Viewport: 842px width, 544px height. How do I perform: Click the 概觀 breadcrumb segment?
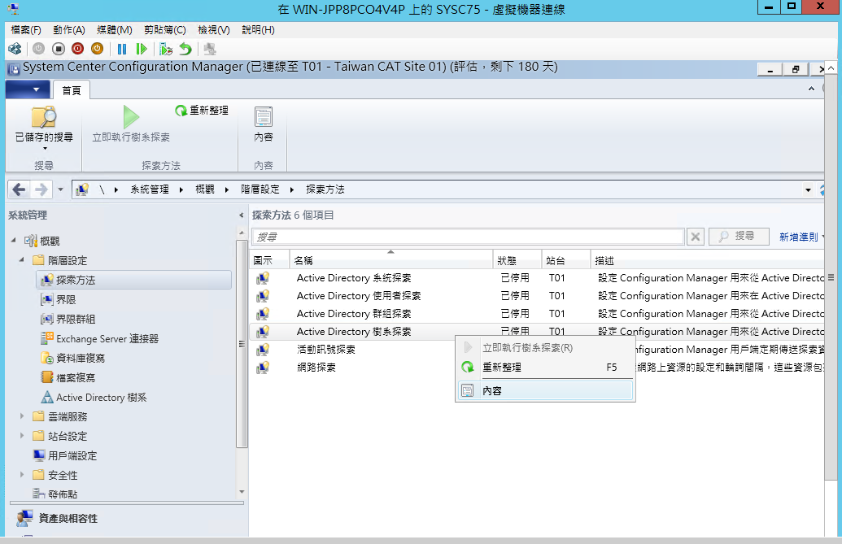tap(204, 189)
